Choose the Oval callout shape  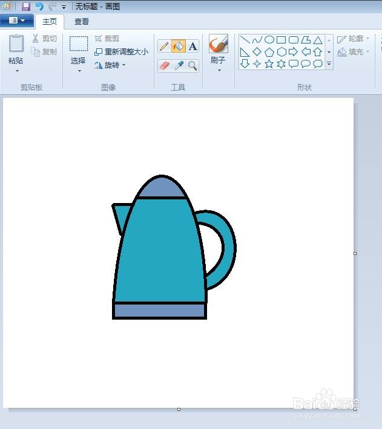306,64
